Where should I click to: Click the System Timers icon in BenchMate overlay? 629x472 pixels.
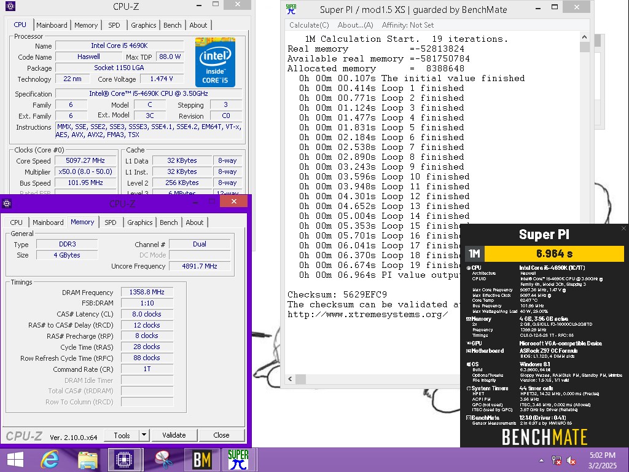point(468,388)
